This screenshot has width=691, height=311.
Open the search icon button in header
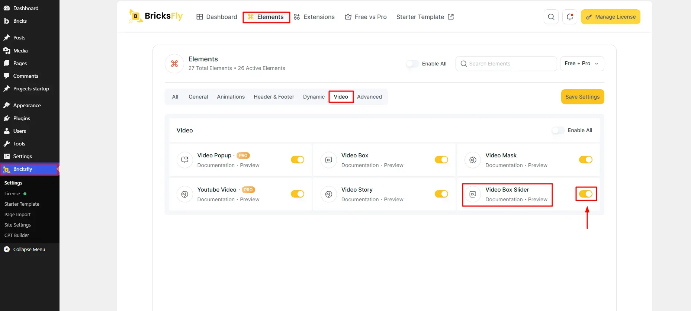point(551,17)
